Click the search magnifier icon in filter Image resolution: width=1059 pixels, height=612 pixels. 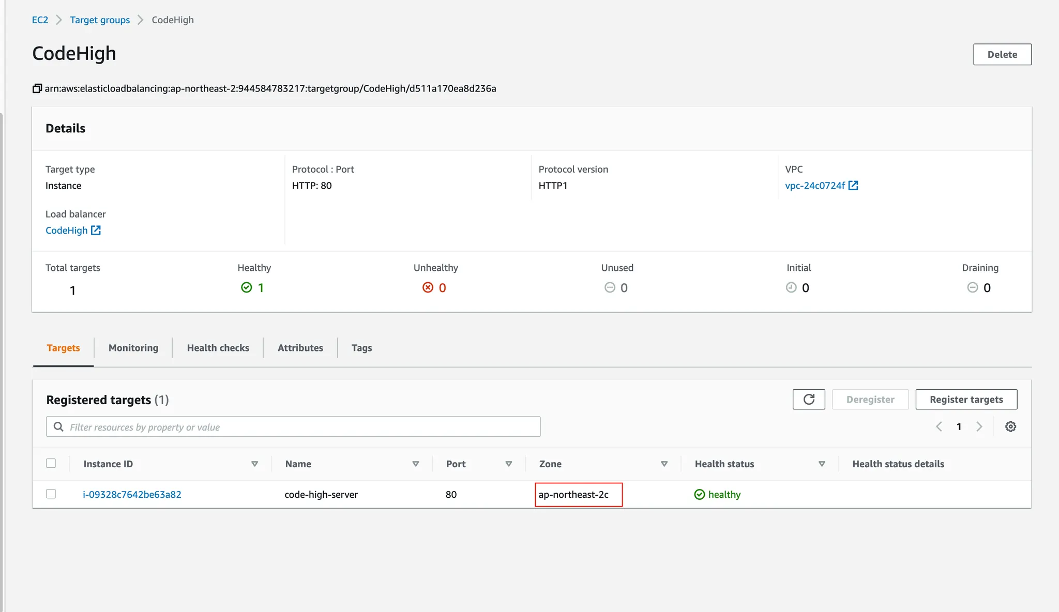(x=59, y=427)
